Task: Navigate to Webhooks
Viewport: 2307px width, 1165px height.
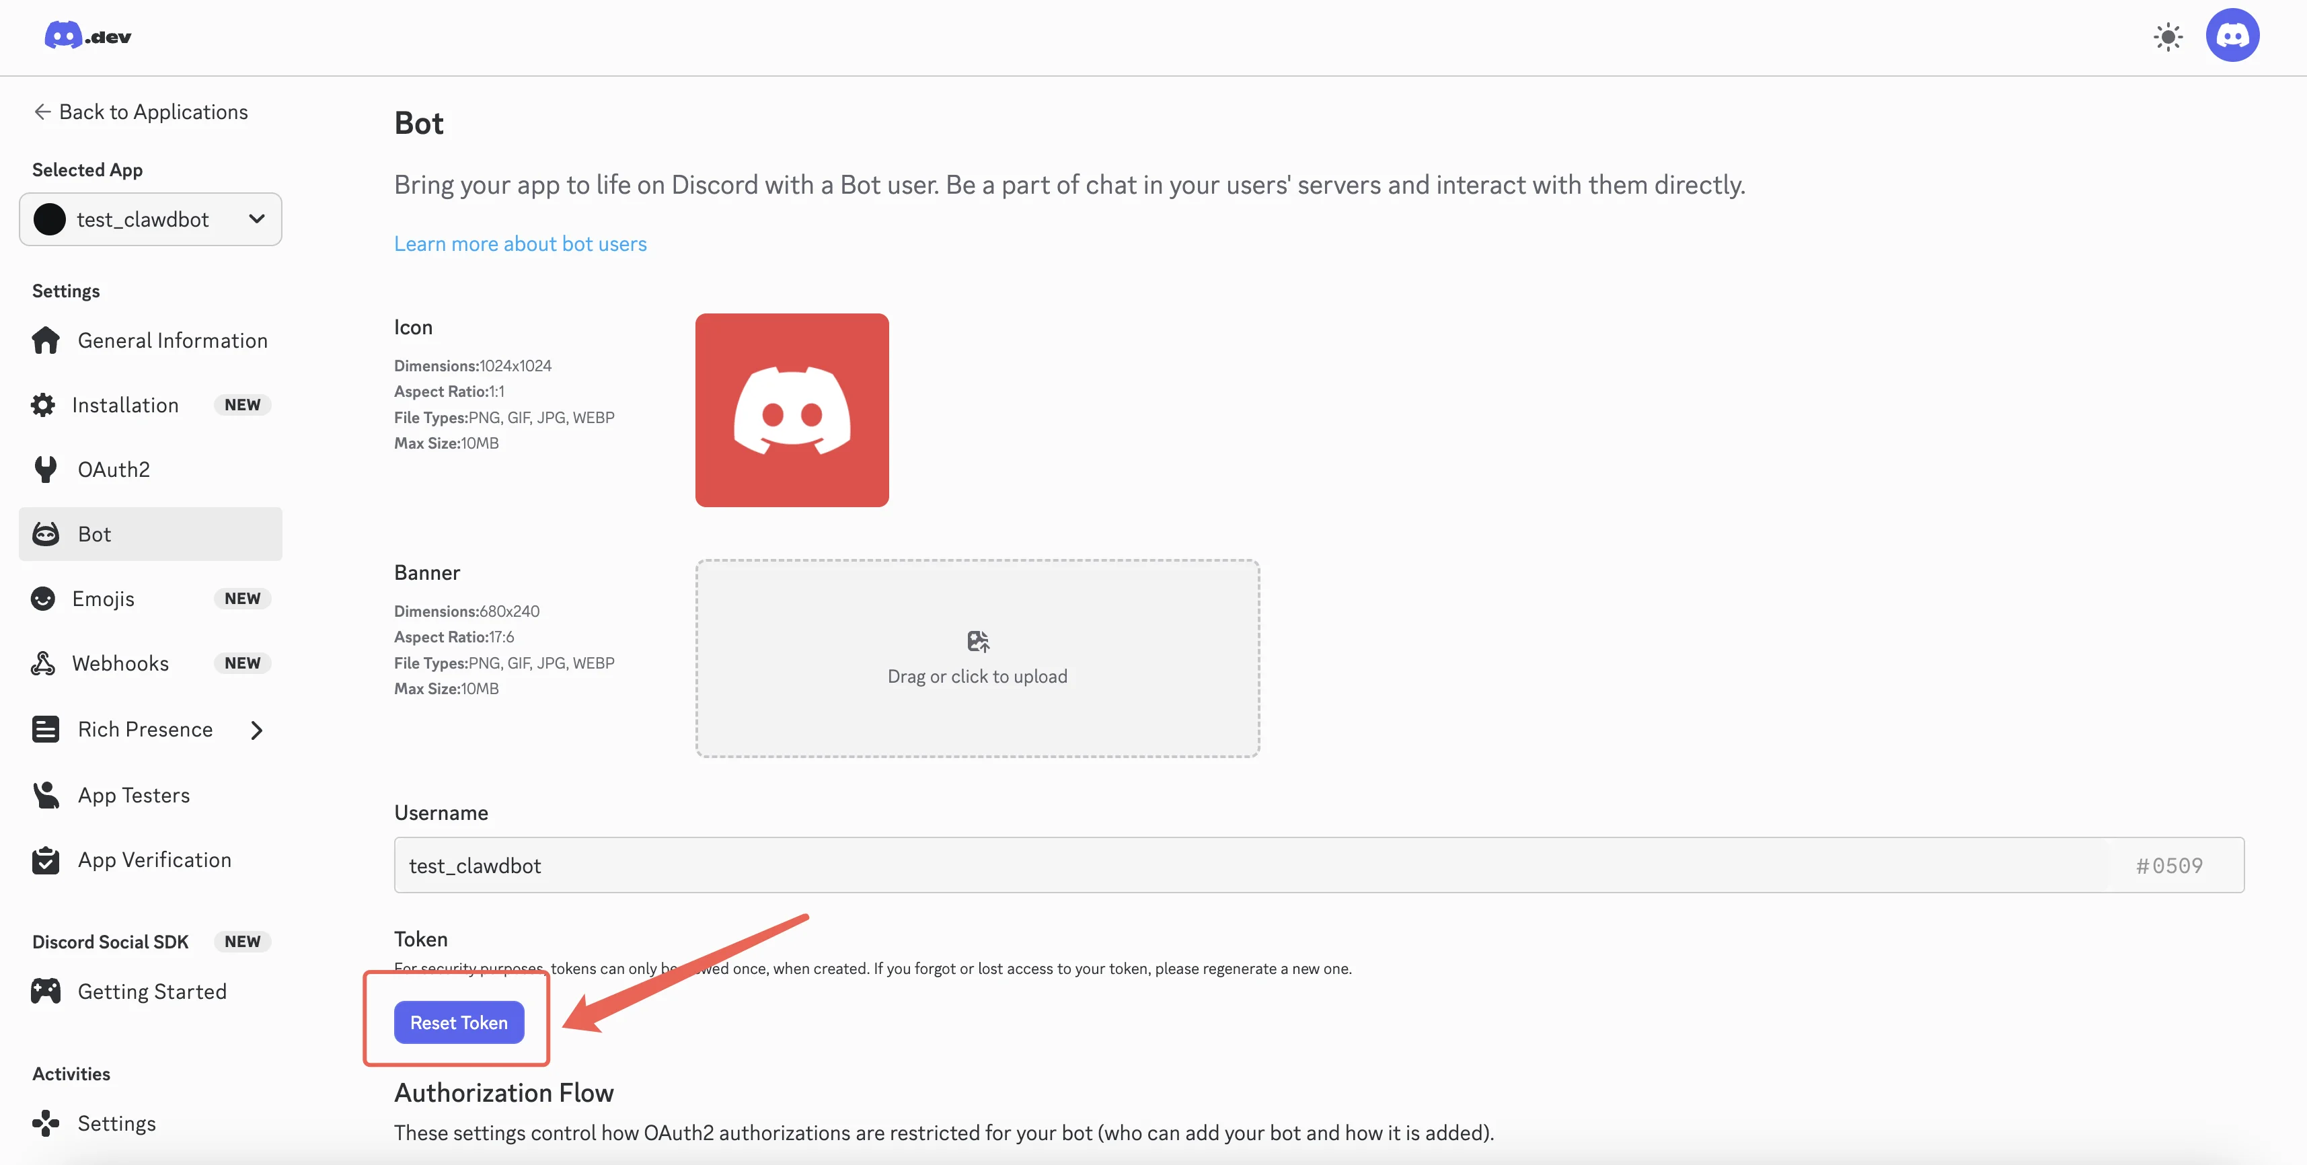Action: tap(151, 663)
